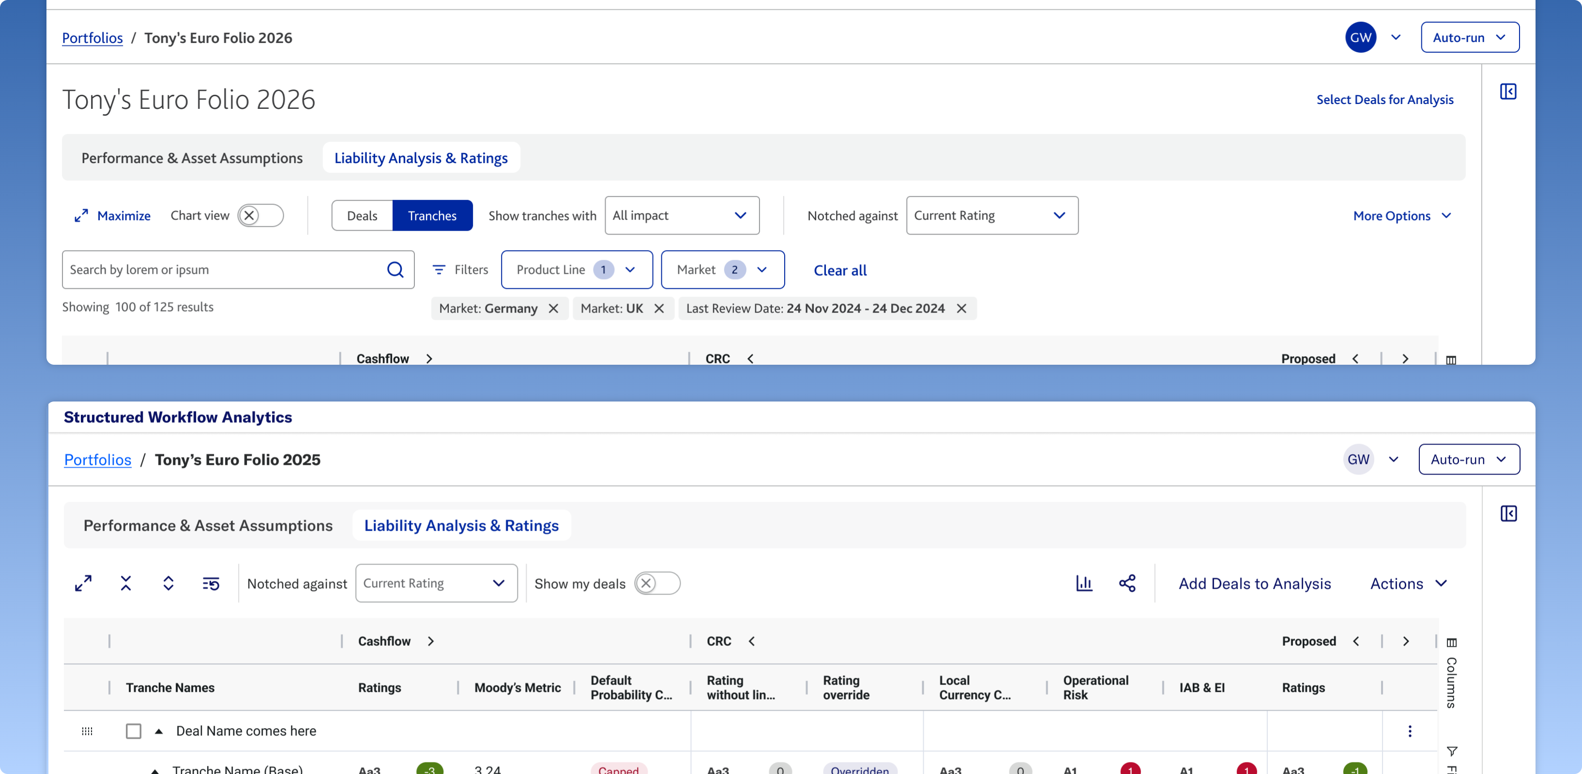
Task: Click the Moody's Metric column header
Action: point(517,687)
